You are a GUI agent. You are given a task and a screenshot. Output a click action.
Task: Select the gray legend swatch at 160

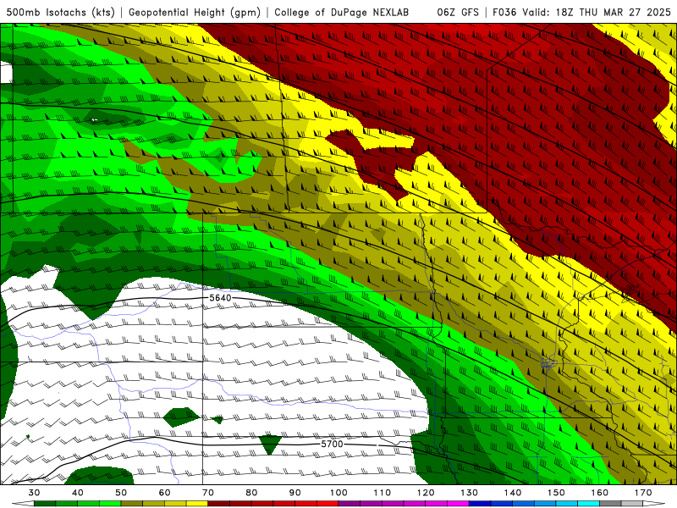point(610,504)
